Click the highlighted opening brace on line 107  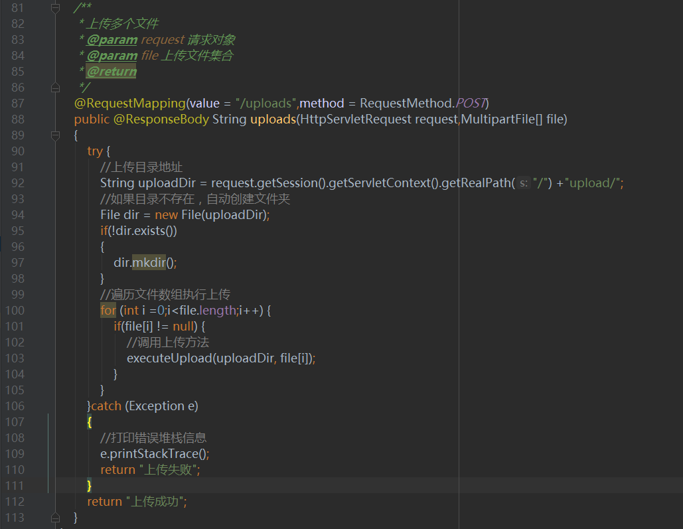coord(90,422)
